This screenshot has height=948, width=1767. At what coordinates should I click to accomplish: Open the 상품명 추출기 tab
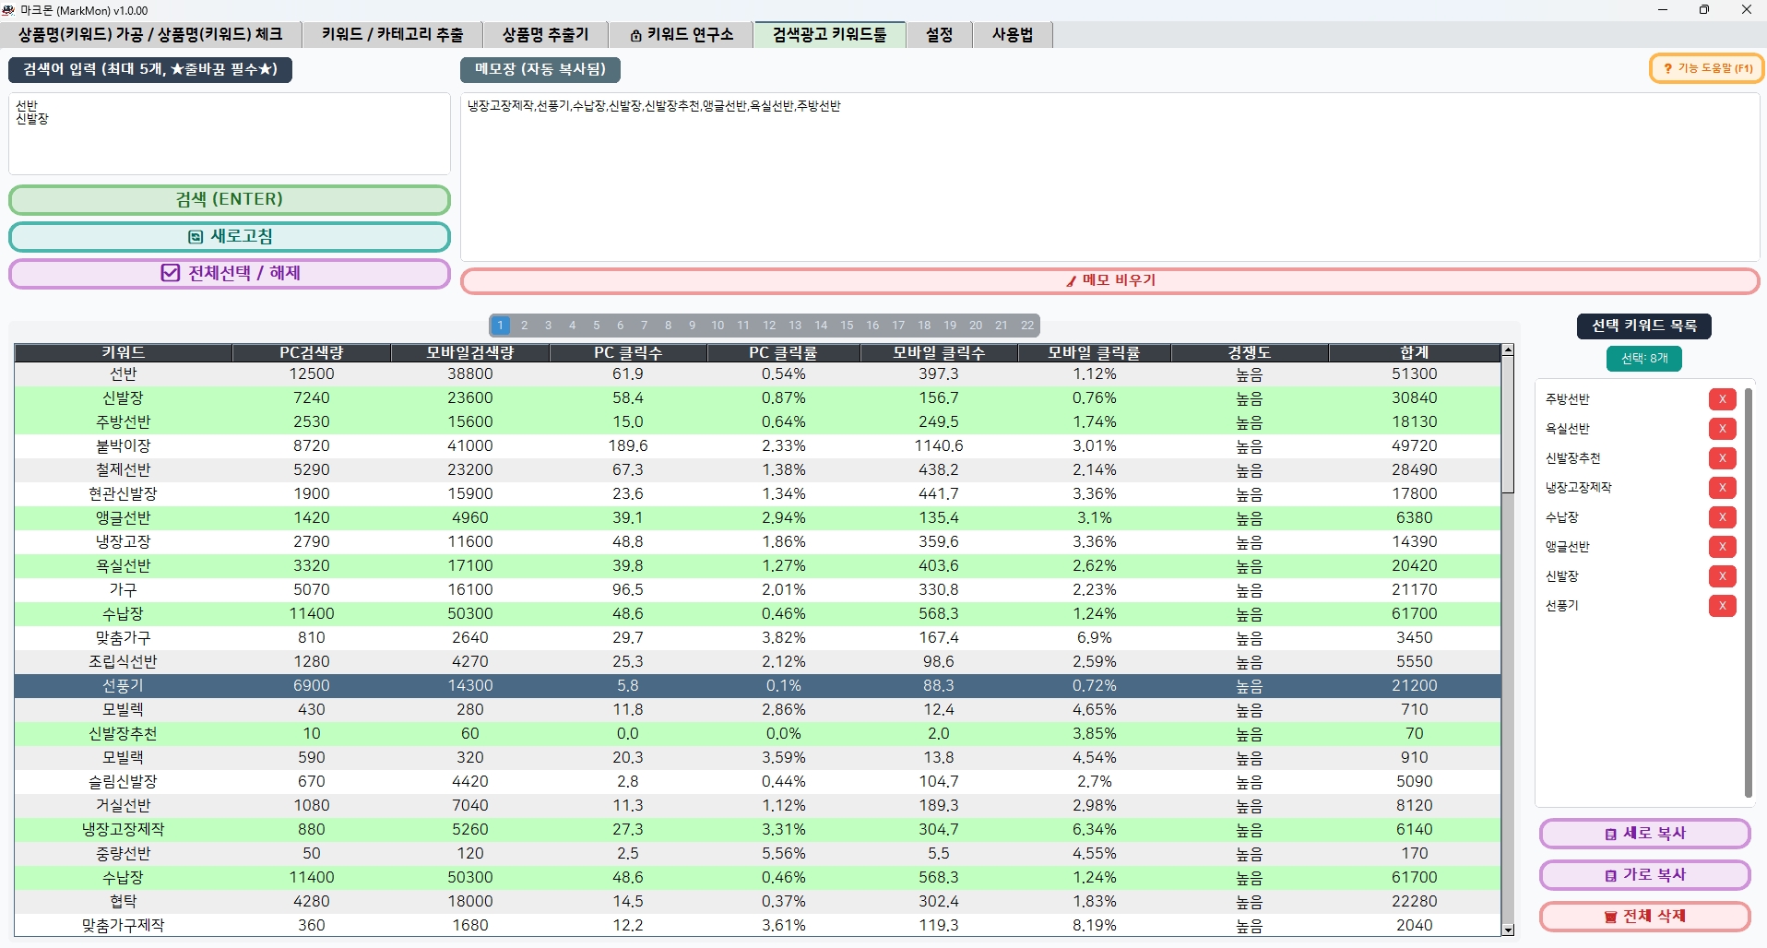click(x=545, y=35)
